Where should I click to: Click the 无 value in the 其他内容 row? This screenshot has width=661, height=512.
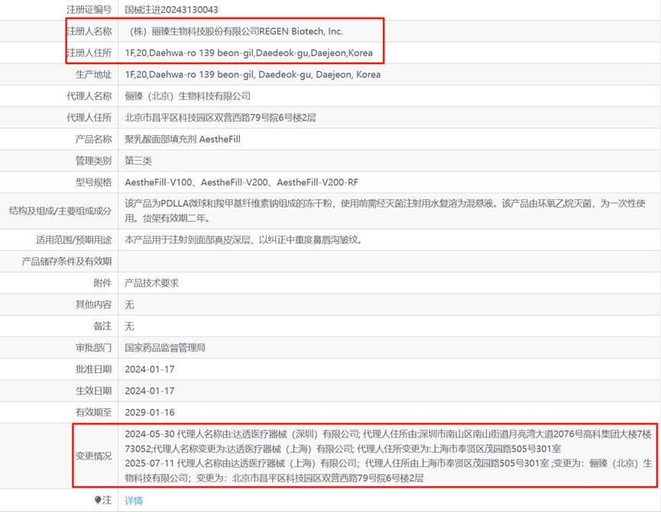(x=129, y=304)
